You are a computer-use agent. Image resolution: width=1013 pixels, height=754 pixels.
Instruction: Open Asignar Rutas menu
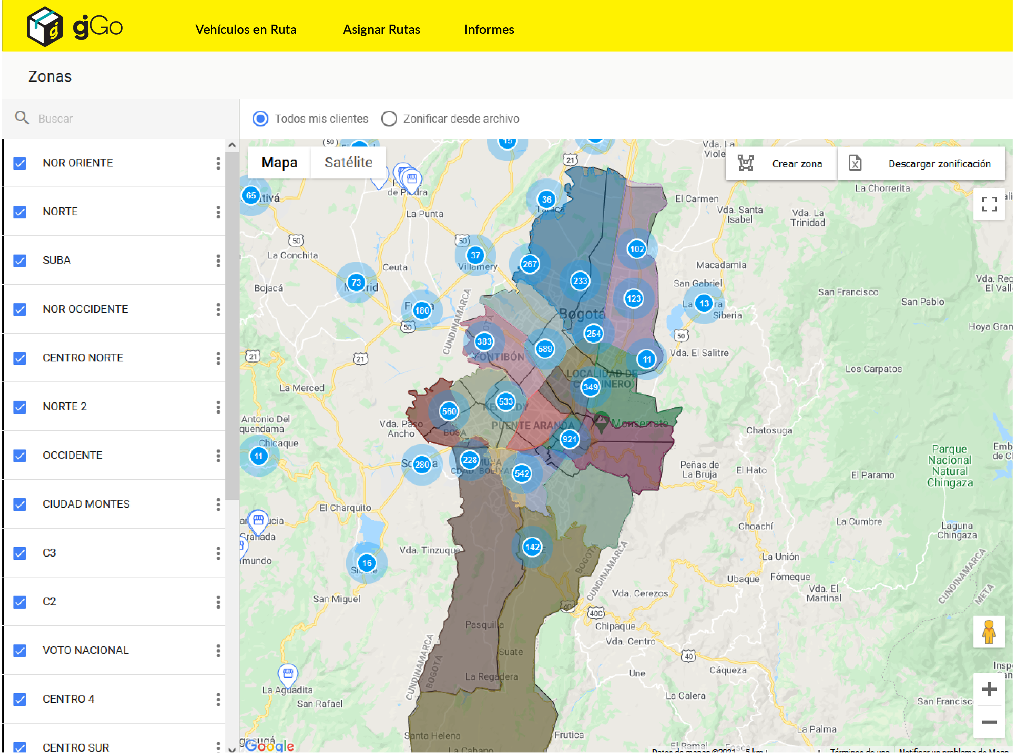pyautogui.click(x=381, y=29)
